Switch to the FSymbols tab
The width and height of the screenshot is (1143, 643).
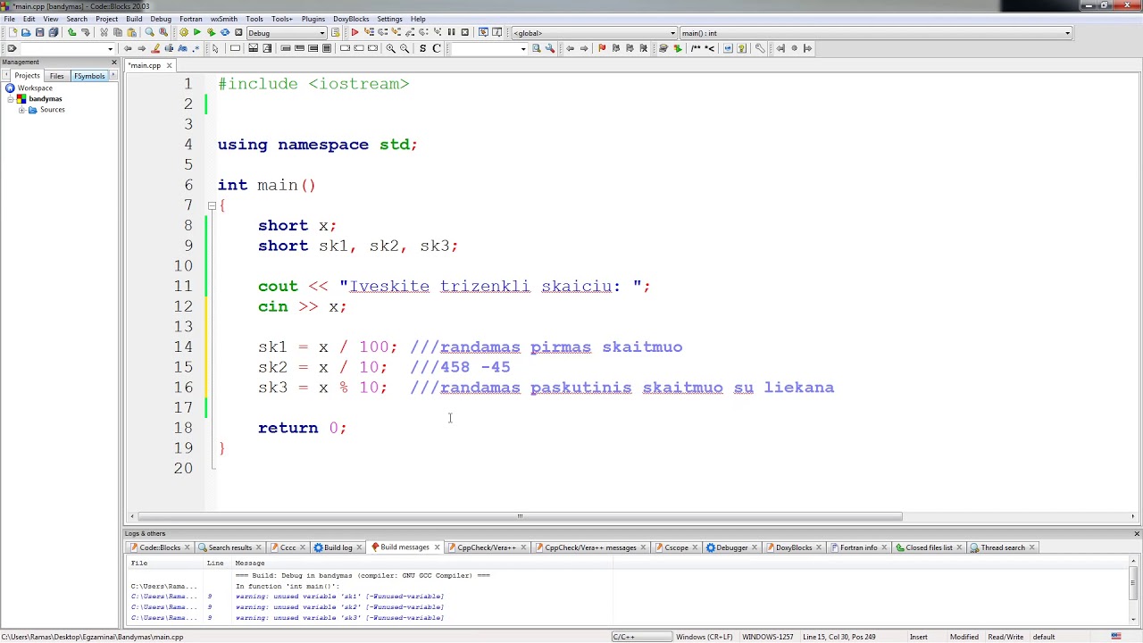pyautogui.click(x=89, y=76)
